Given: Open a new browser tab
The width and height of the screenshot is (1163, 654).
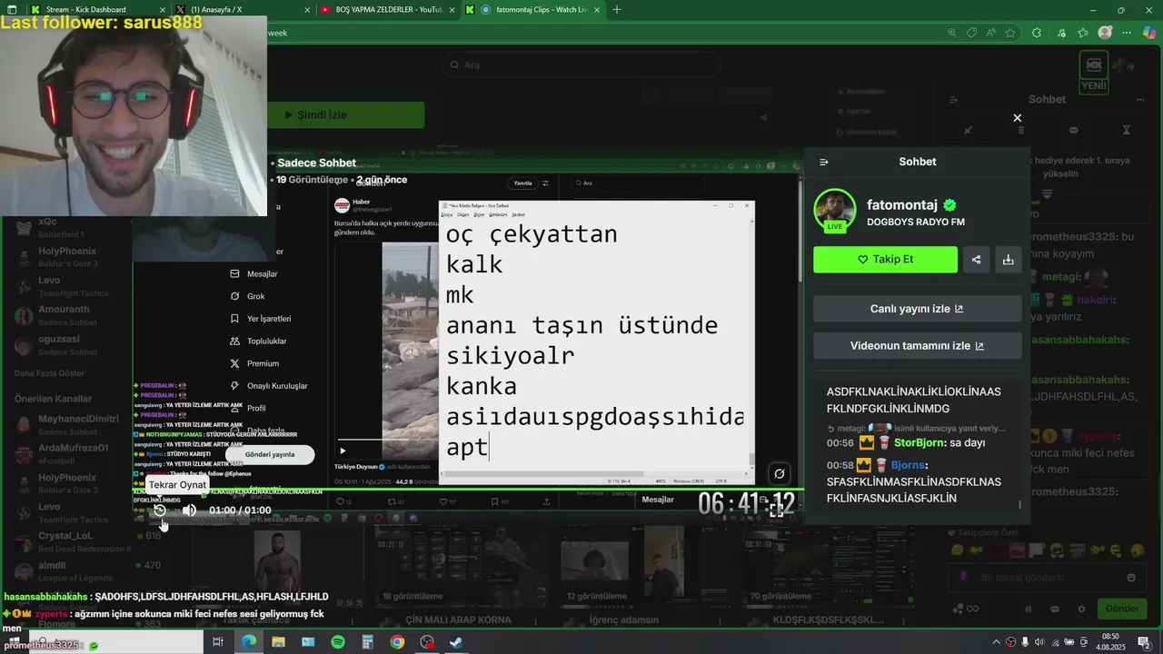Looking at the screenshot, I should (x=617, y=9).
